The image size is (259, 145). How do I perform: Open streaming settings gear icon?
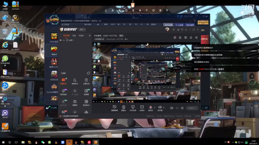pos(182,108)
